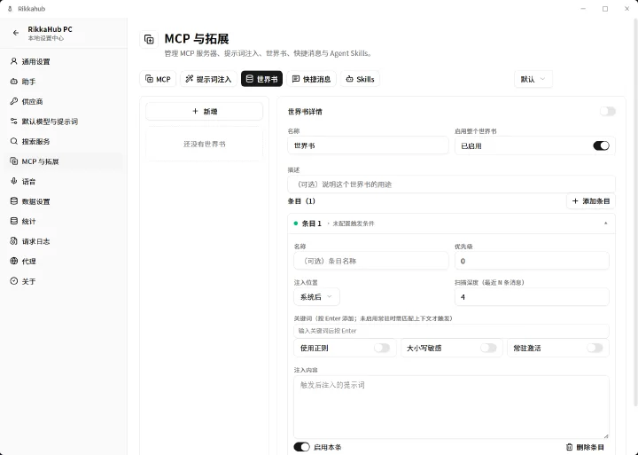This screenshot has height=455, width=638.
Task: Toggle the 已启用 world book switch
Action: [601, 145]
